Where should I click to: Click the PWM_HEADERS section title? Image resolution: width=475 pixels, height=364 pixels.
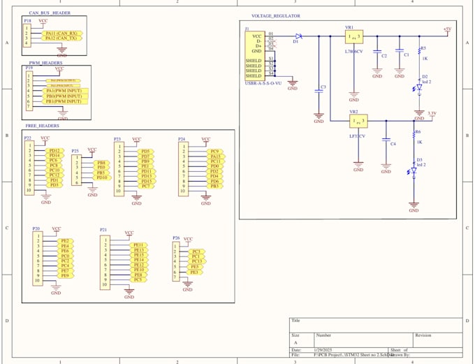pos(45,63)
